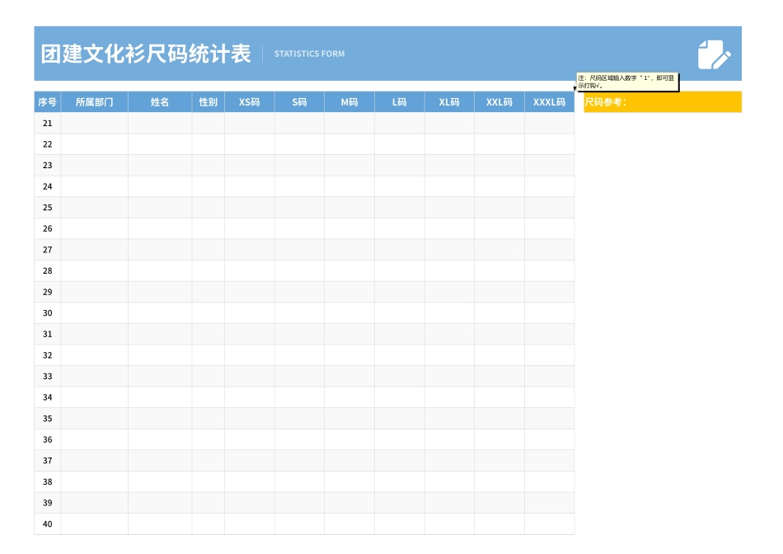Image resolution: width=783 pixels, height=554 pixels.
Task: Select the 所属部门 column header
Action: 94,101
